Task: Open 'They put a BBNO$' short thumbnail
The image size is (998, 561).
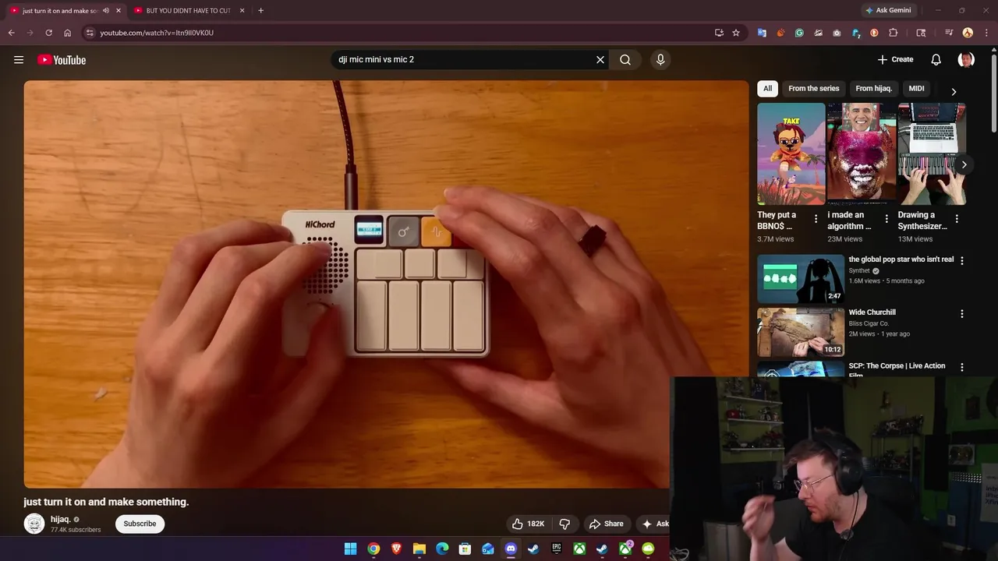Action: pyautogui.click(x=791, y=153)
